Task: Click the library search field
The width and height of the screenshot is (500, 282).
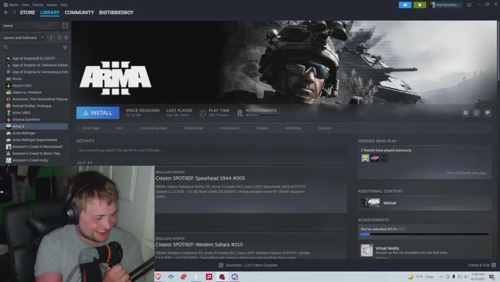Action: [32, 47]
